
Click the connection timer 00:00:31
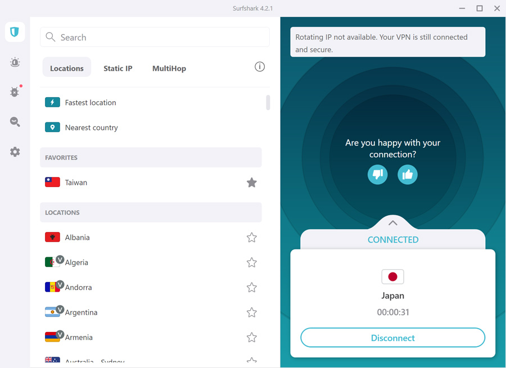coord(393,312)
